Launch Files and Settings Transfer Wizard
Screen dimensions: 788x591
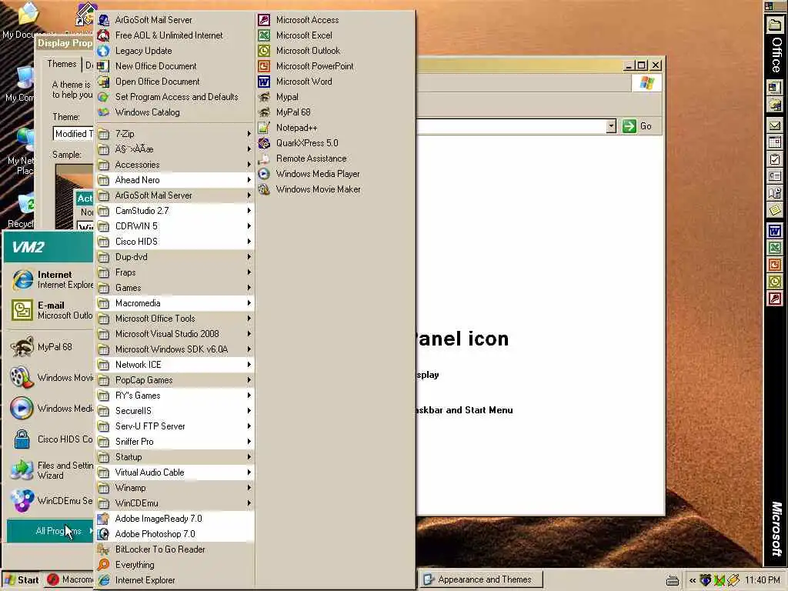tap(50, 470)
